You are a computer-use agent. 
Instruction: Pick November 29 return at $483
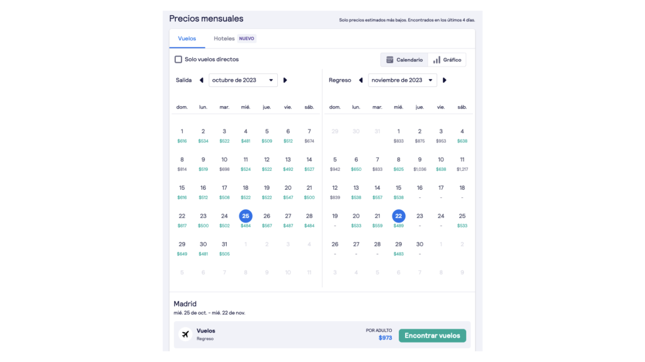pos(399,248)
